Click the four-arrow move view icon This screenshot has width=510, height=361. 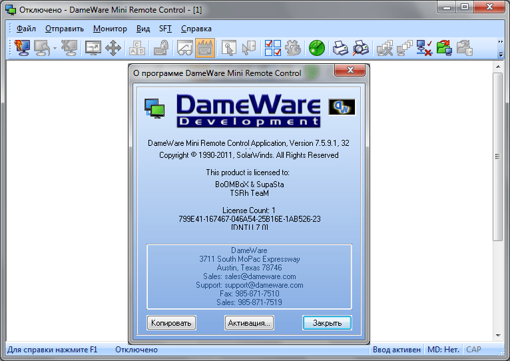tap(113, 48)
